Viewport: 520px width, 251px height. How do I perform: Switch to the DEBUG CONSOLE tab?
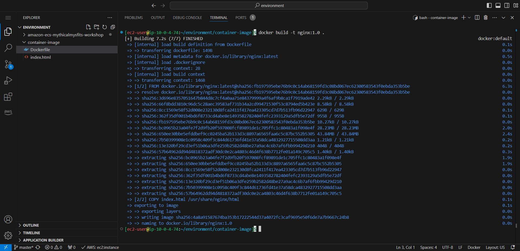click(187, 18)
